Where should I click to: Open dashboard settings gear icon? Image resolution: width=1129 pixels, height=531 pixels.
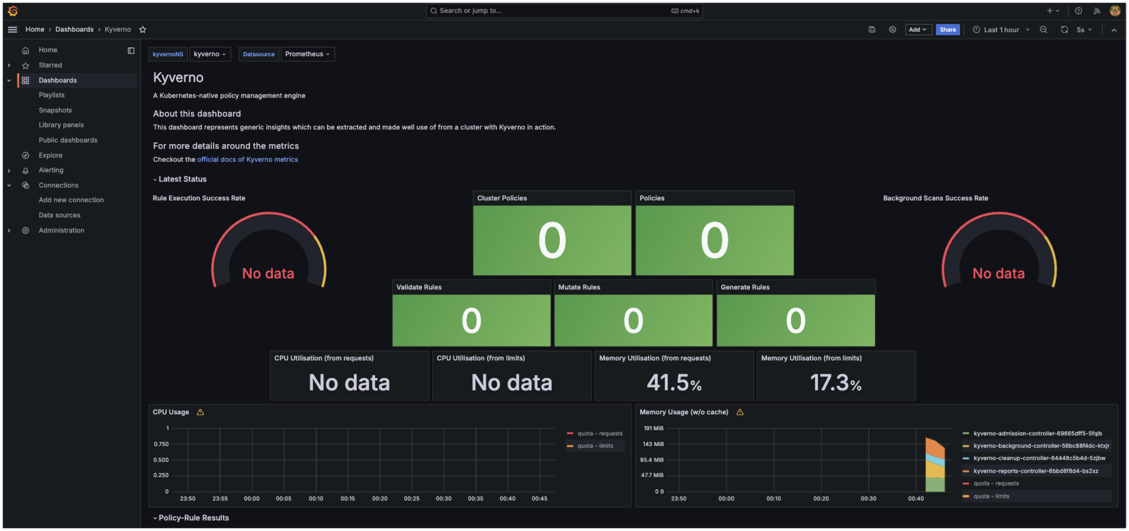point(892,29)
